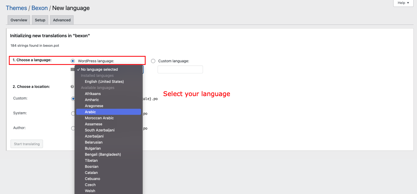Choose the System location radio button
This screenshot has width=417, height=194.
coord(73,113)
